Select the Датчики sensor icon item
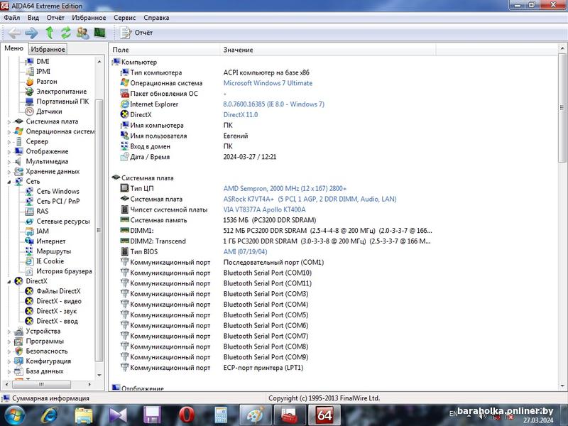This screenshot has width=568, height=426. tap(29, 111)
